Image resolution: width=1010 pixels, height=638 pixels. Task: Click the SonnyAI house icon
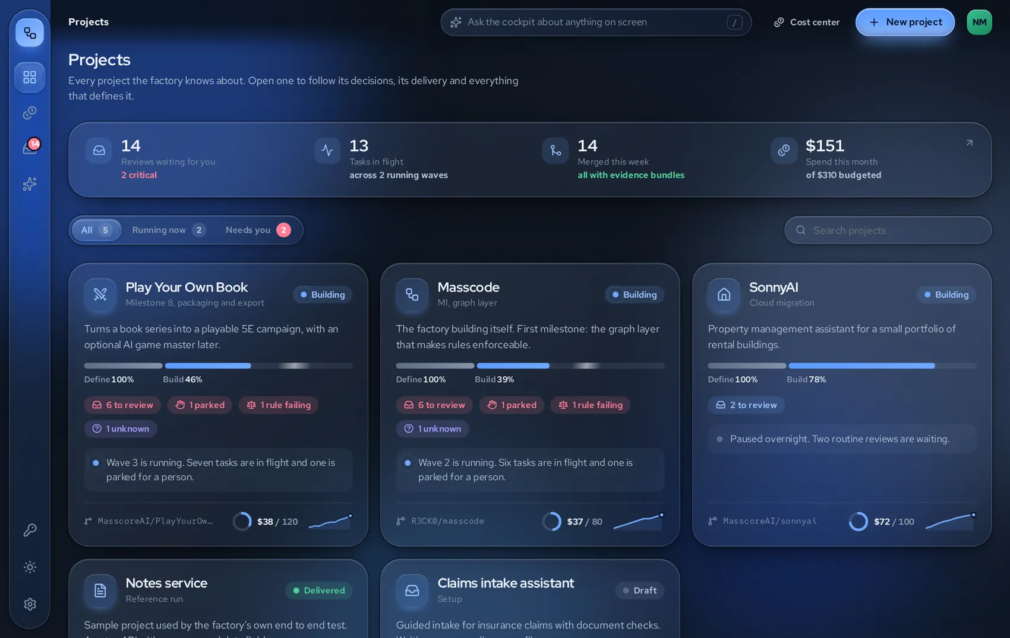click(724, 294)
